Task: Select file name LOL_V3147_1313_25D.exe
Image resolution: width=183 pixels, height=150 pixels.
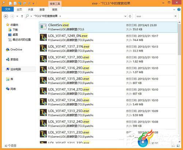Action: click(x=69, y=111)
